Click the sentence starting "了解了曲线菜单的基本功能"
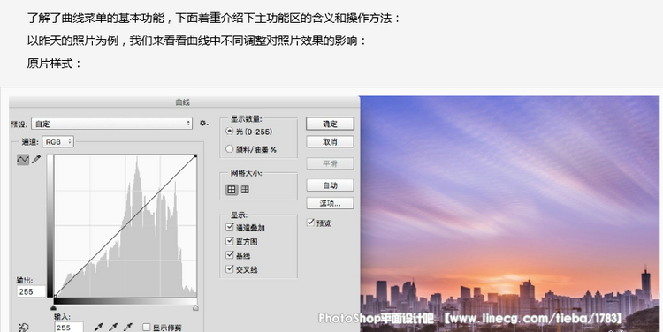Image resolution: width=663 pixels, height=332 pixels. (x=214, y=19)
